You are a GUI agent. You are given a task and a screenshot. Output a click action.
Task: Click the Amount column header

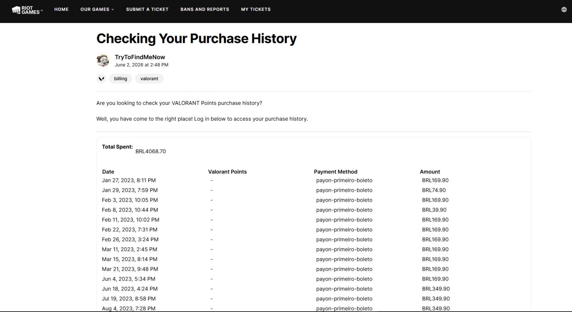tap(430, 172)
